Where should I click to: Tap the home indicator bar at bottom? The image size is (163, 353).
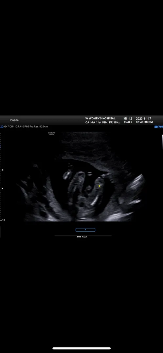click(81, 348)
